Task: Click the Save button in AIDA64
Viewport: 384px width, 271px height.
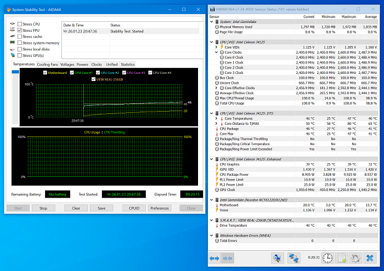Action: (101, 208)
